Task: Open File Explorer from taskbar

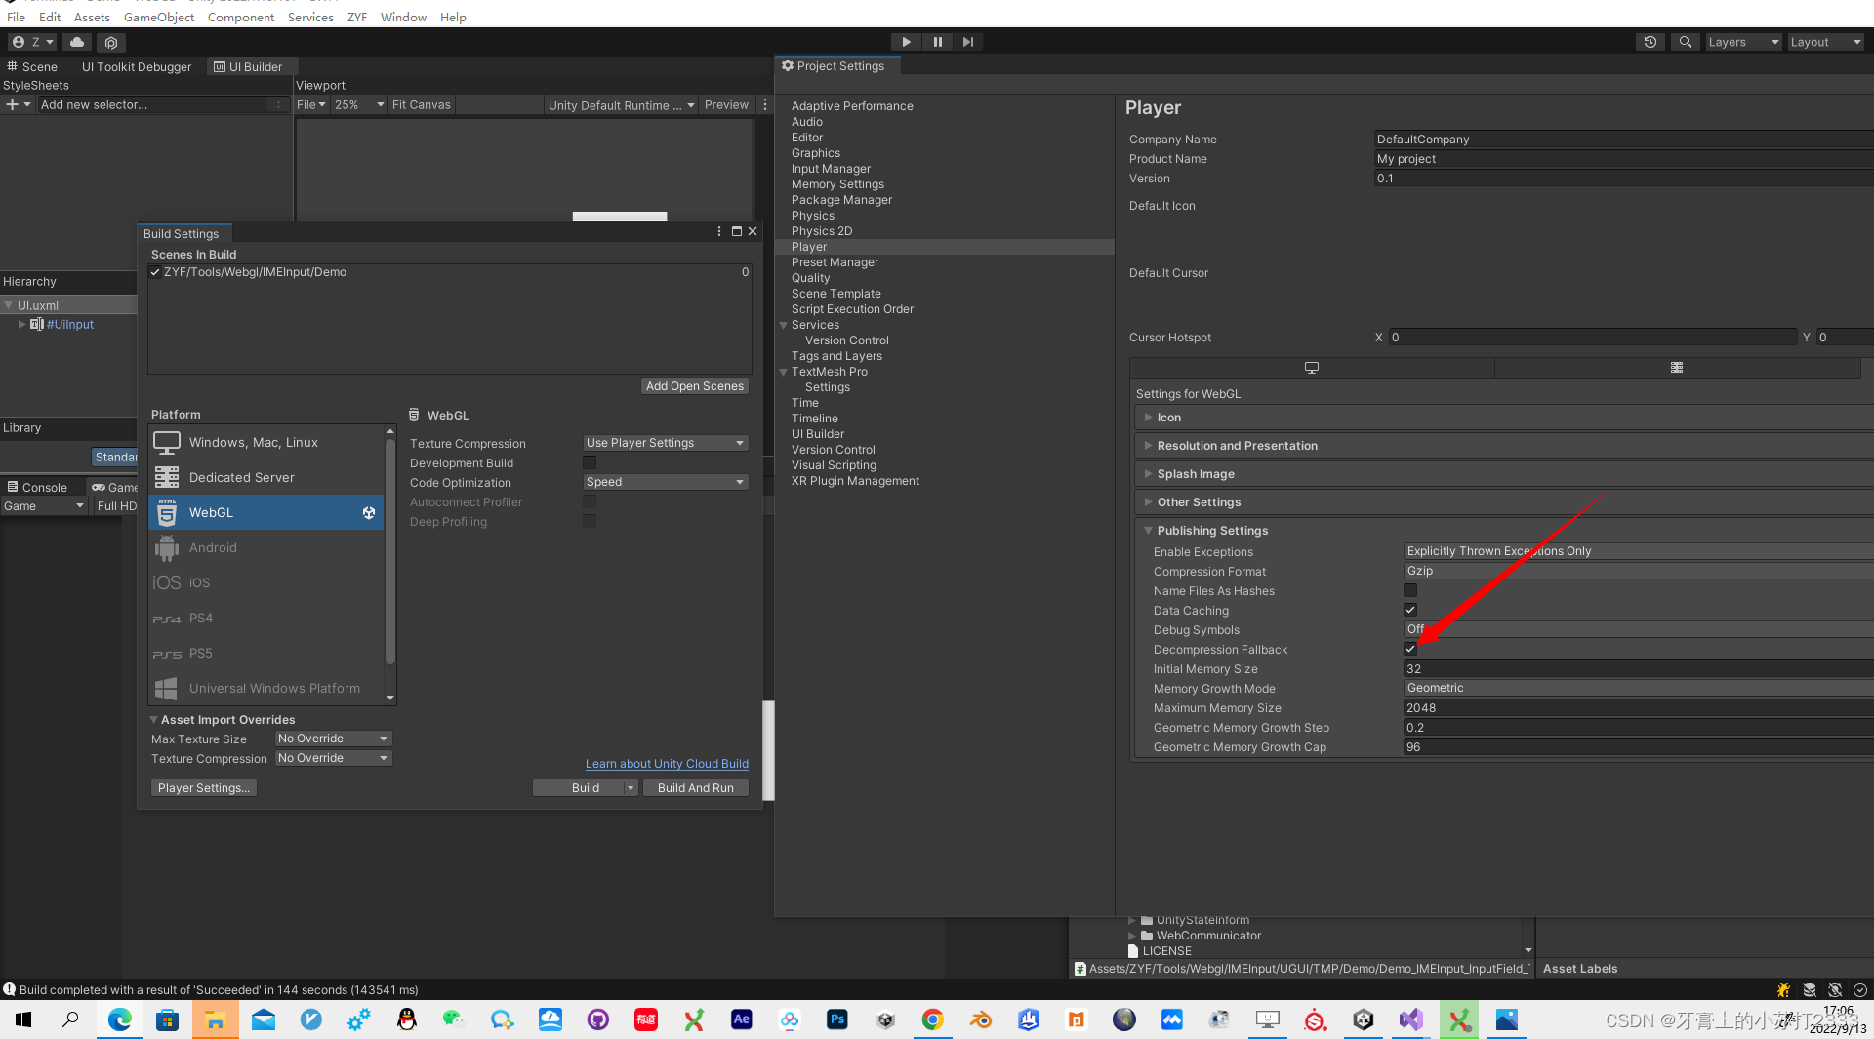Action: pos(216,1019)
